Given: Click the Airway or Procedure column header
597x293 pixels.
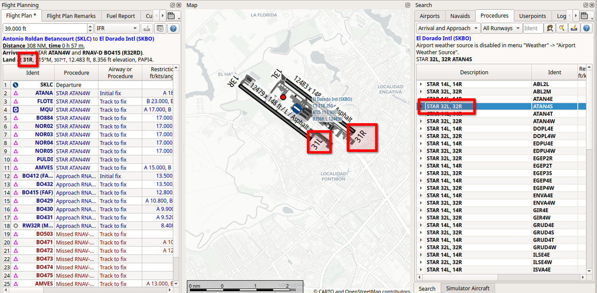Looking at the screenshot, I should click(120, 73).
